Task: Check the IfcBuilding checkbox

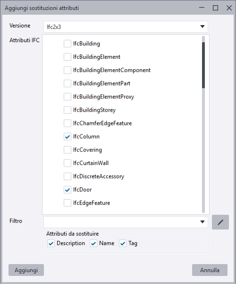Action: pos(67,44)
